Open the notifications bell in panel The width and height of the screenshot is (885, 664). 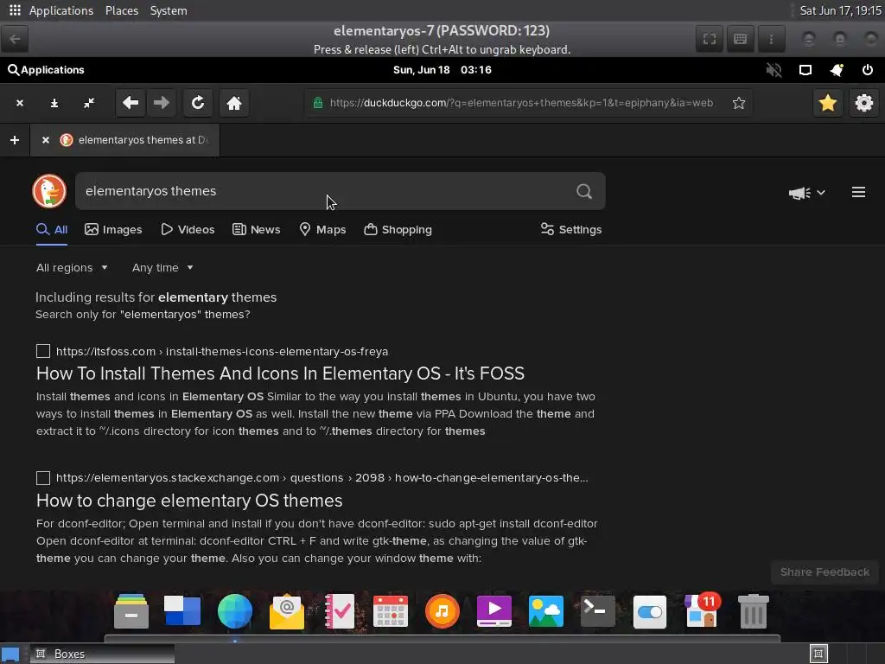(837, 70)
